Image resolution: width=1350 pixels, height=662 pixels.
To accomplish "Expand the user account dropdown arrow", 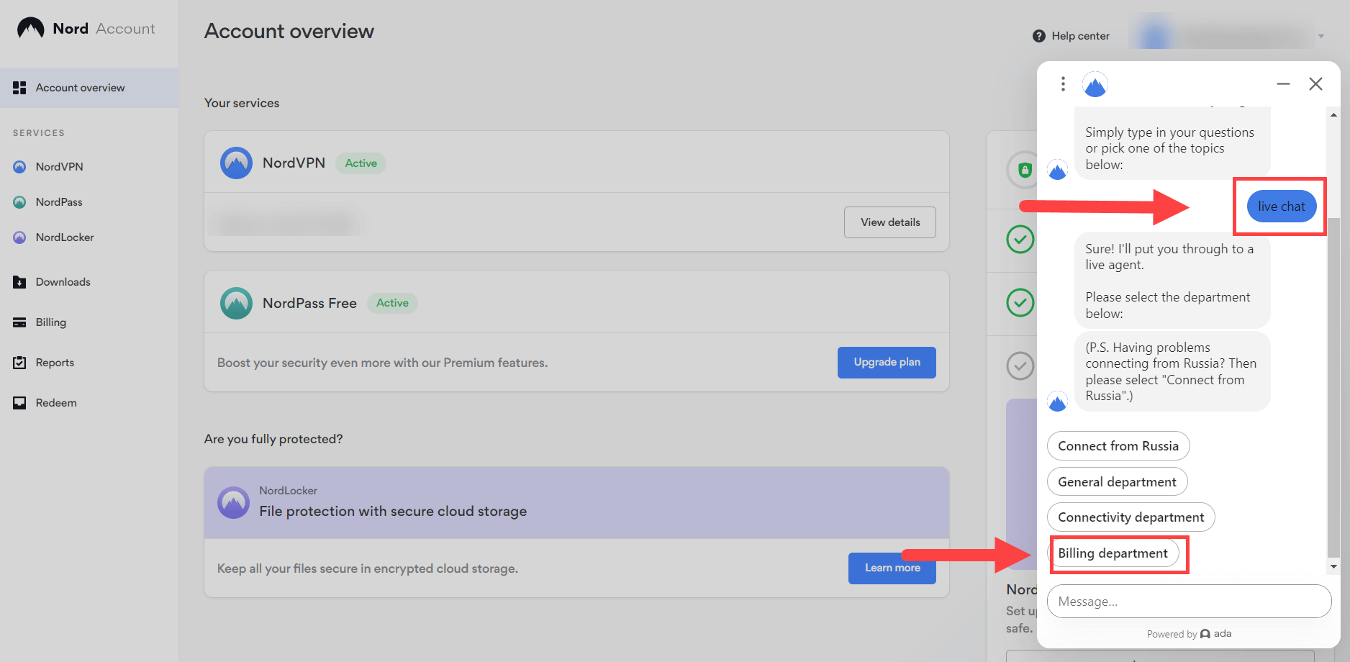I will pos(1321,36).
